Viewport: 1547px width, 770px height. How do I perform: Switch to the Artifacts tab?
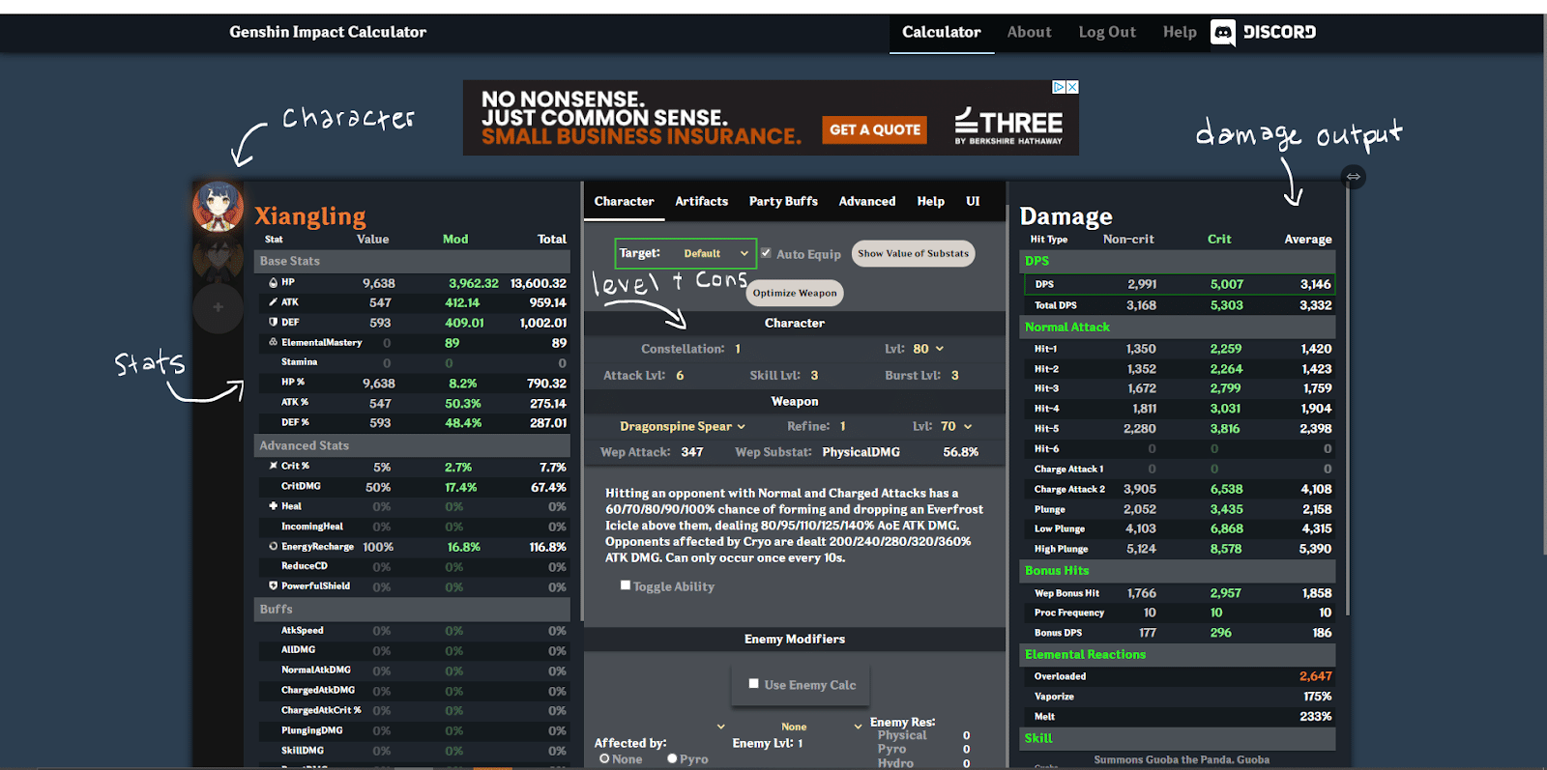(701, 201)
